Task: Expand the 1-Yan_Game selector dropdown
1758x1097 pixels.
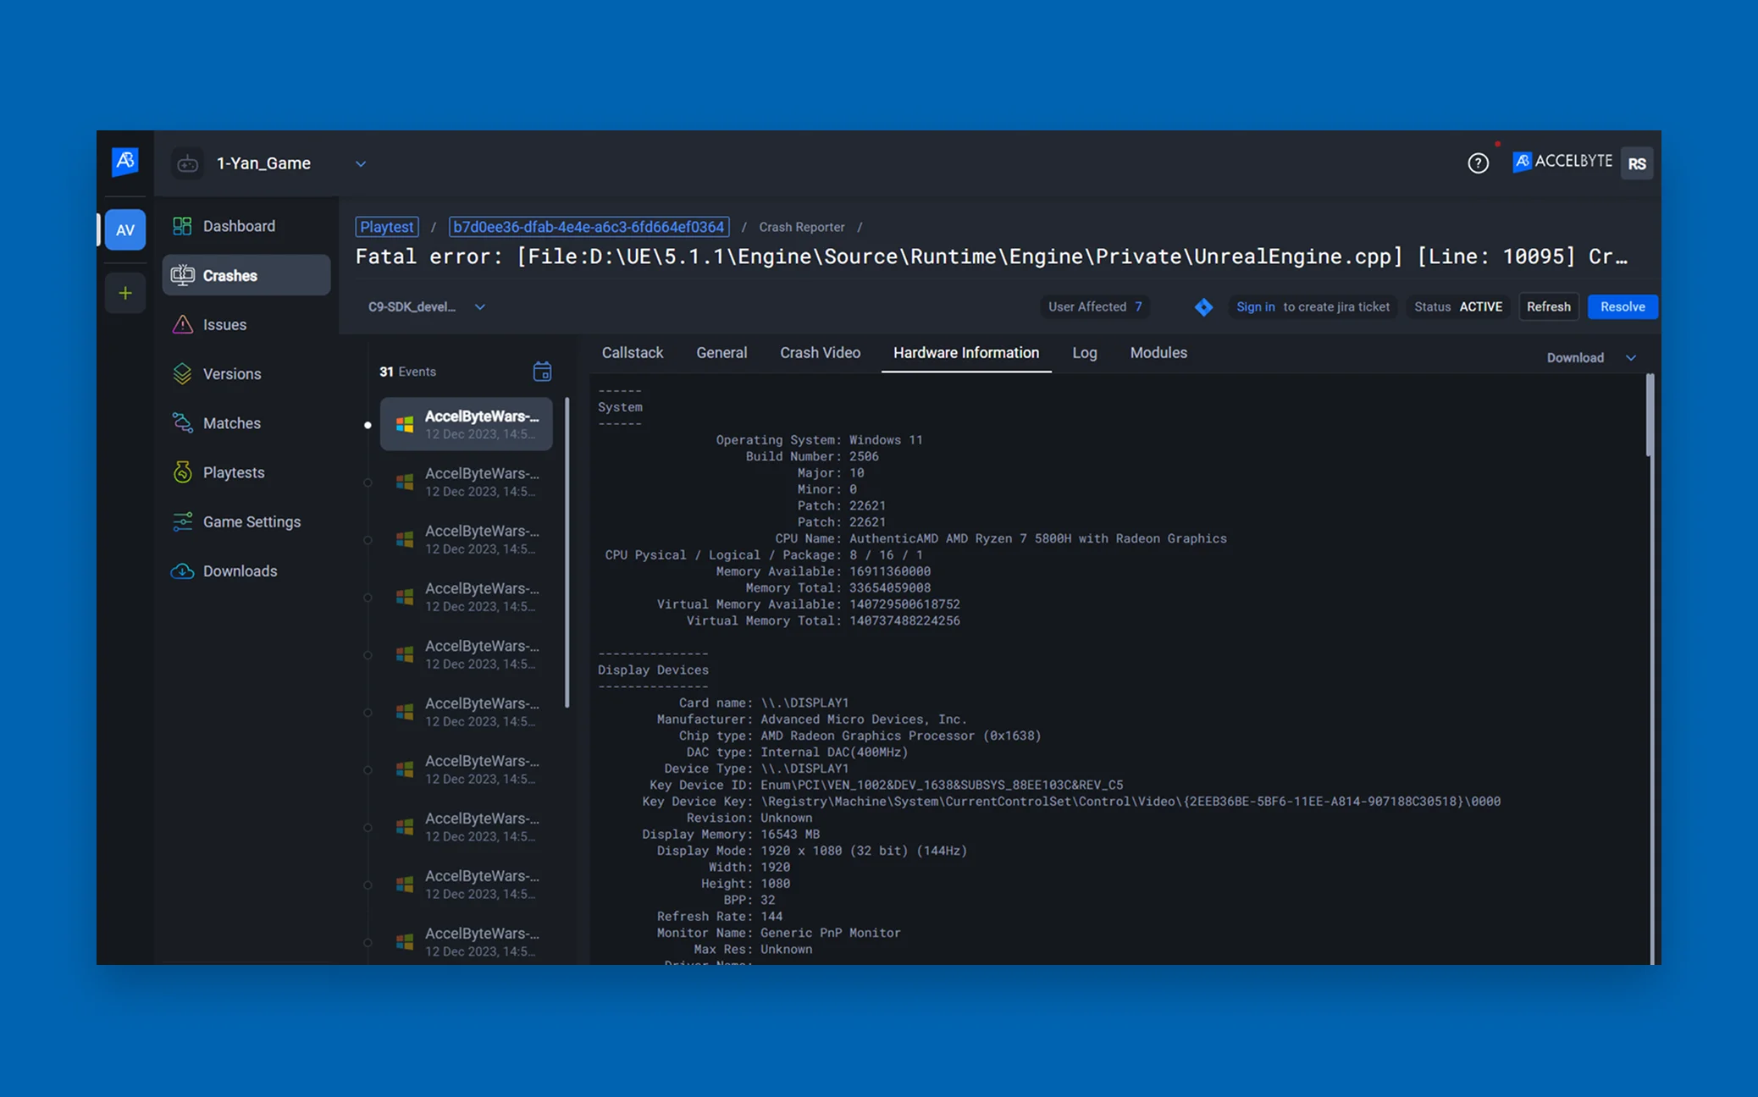Action: pos(361,164)
